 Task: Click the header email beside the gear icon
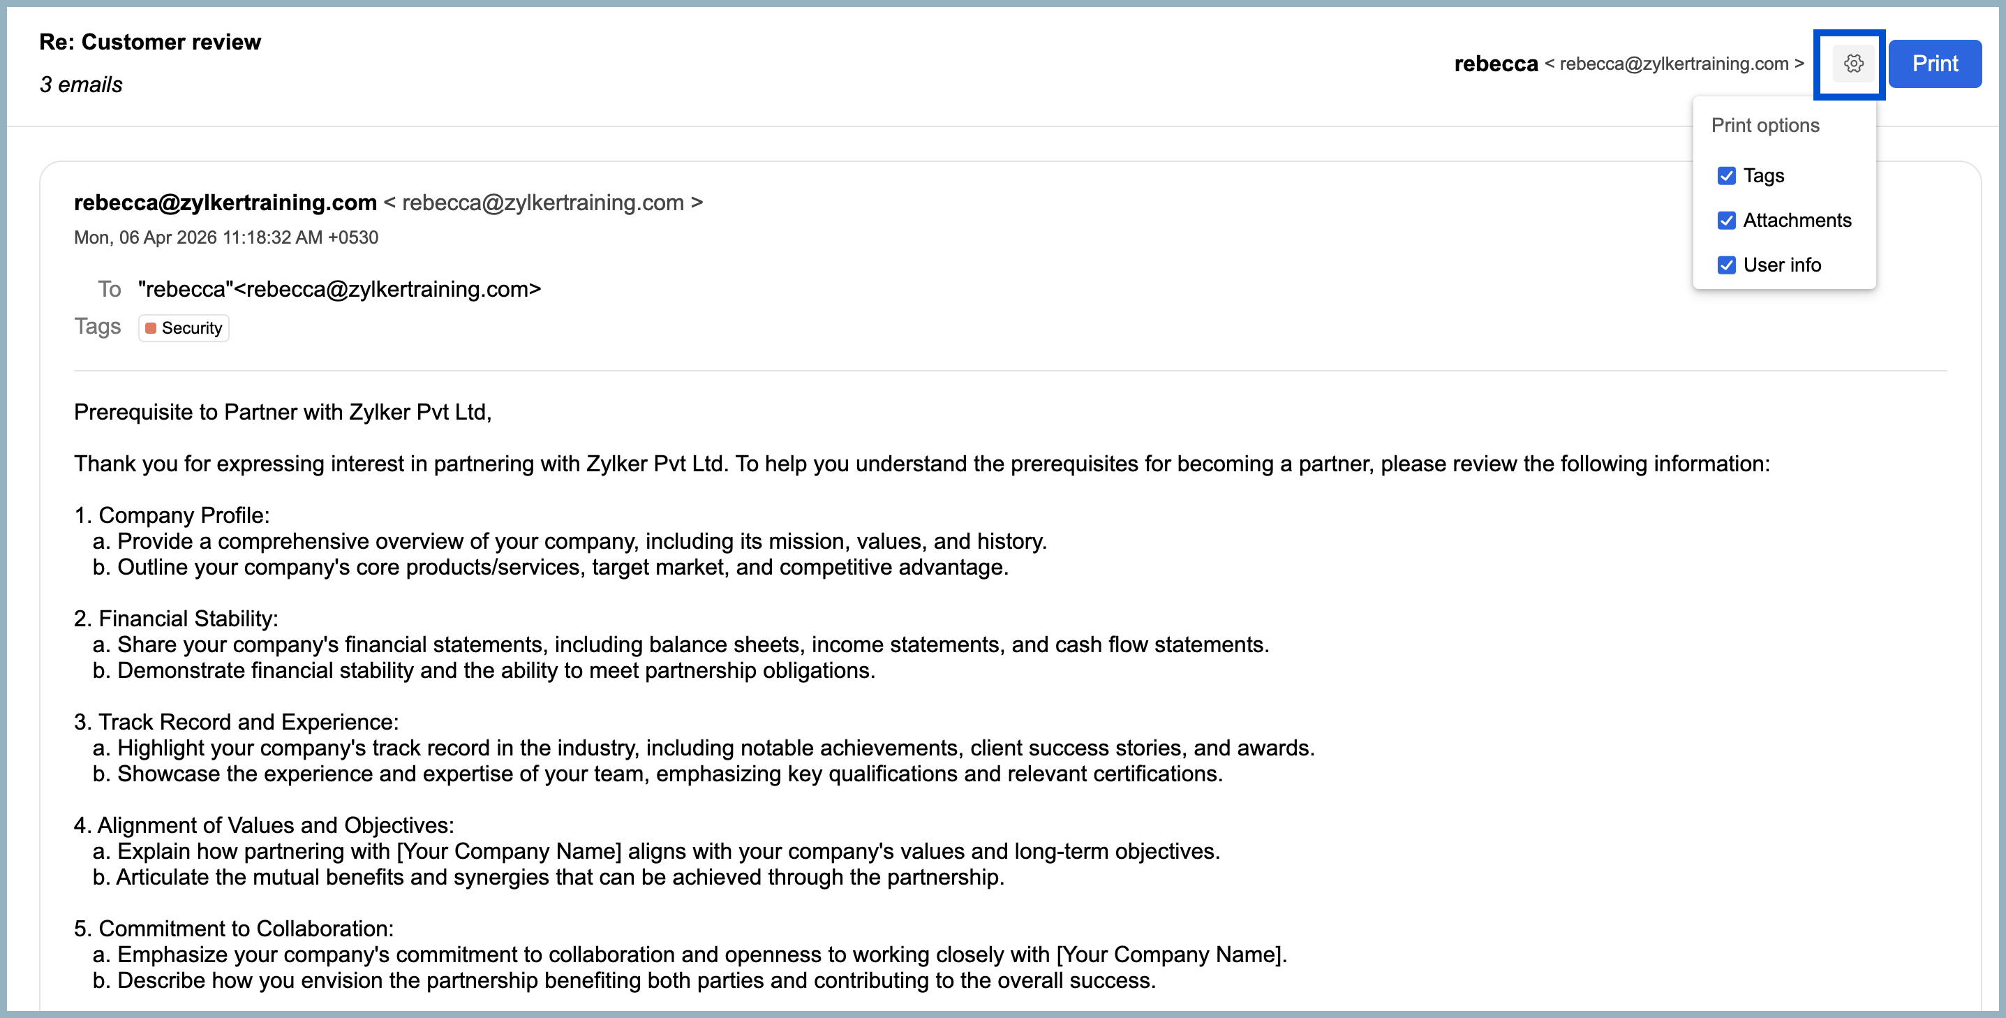pyautogui.click(x=1674, y=64)
